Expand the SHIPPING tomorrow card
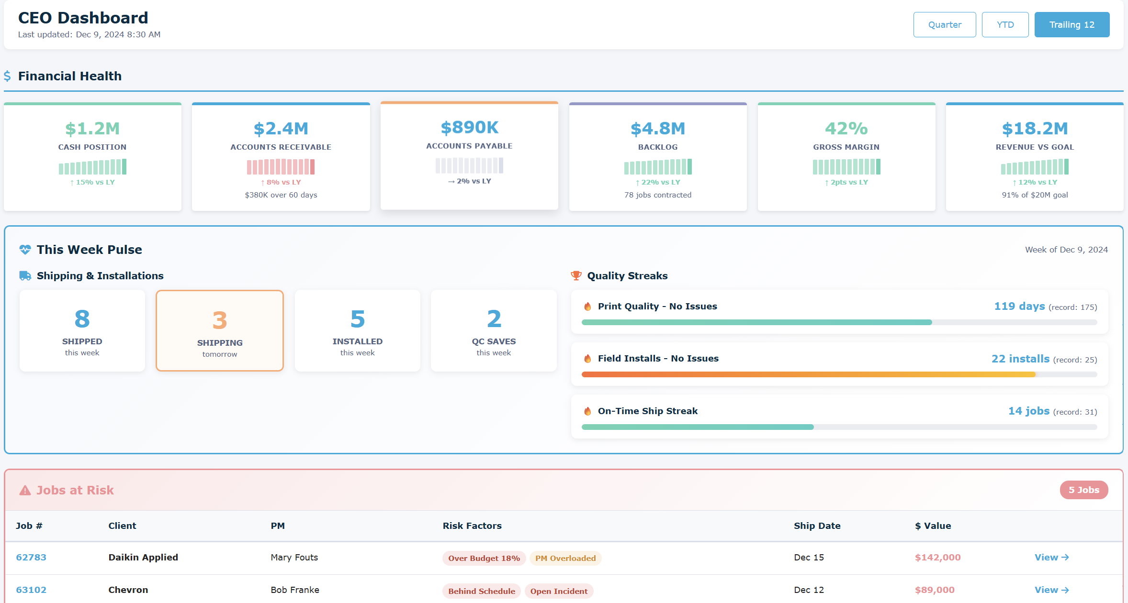The image size is (1128, 603). tap(219, 330)
